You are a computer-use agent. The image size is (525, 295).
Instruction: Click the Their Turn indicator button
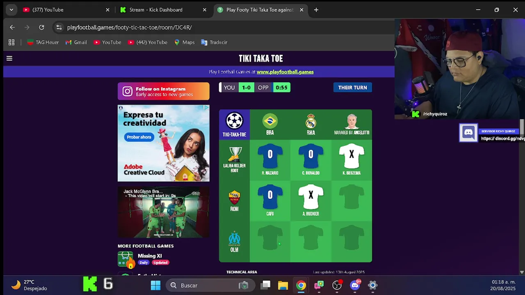(352, 87)
